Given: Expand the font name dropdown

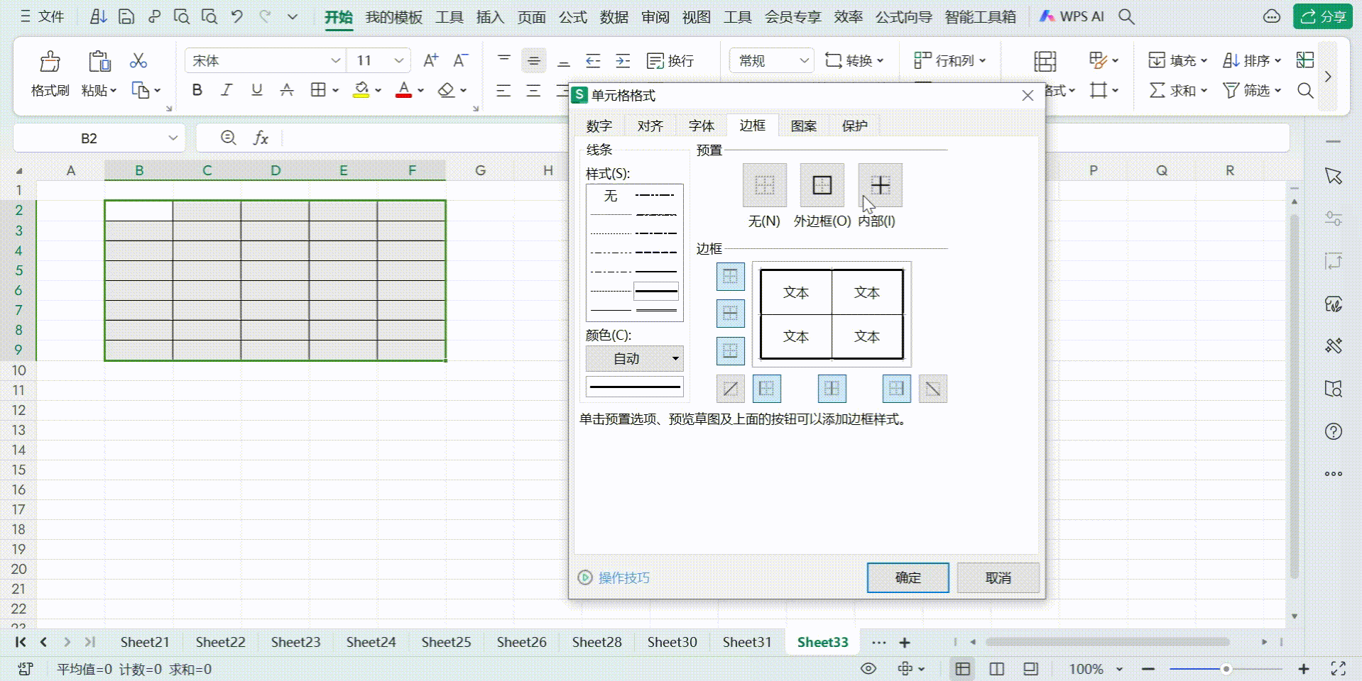Looking at the screenshot, I should click(x=336, y=61).
